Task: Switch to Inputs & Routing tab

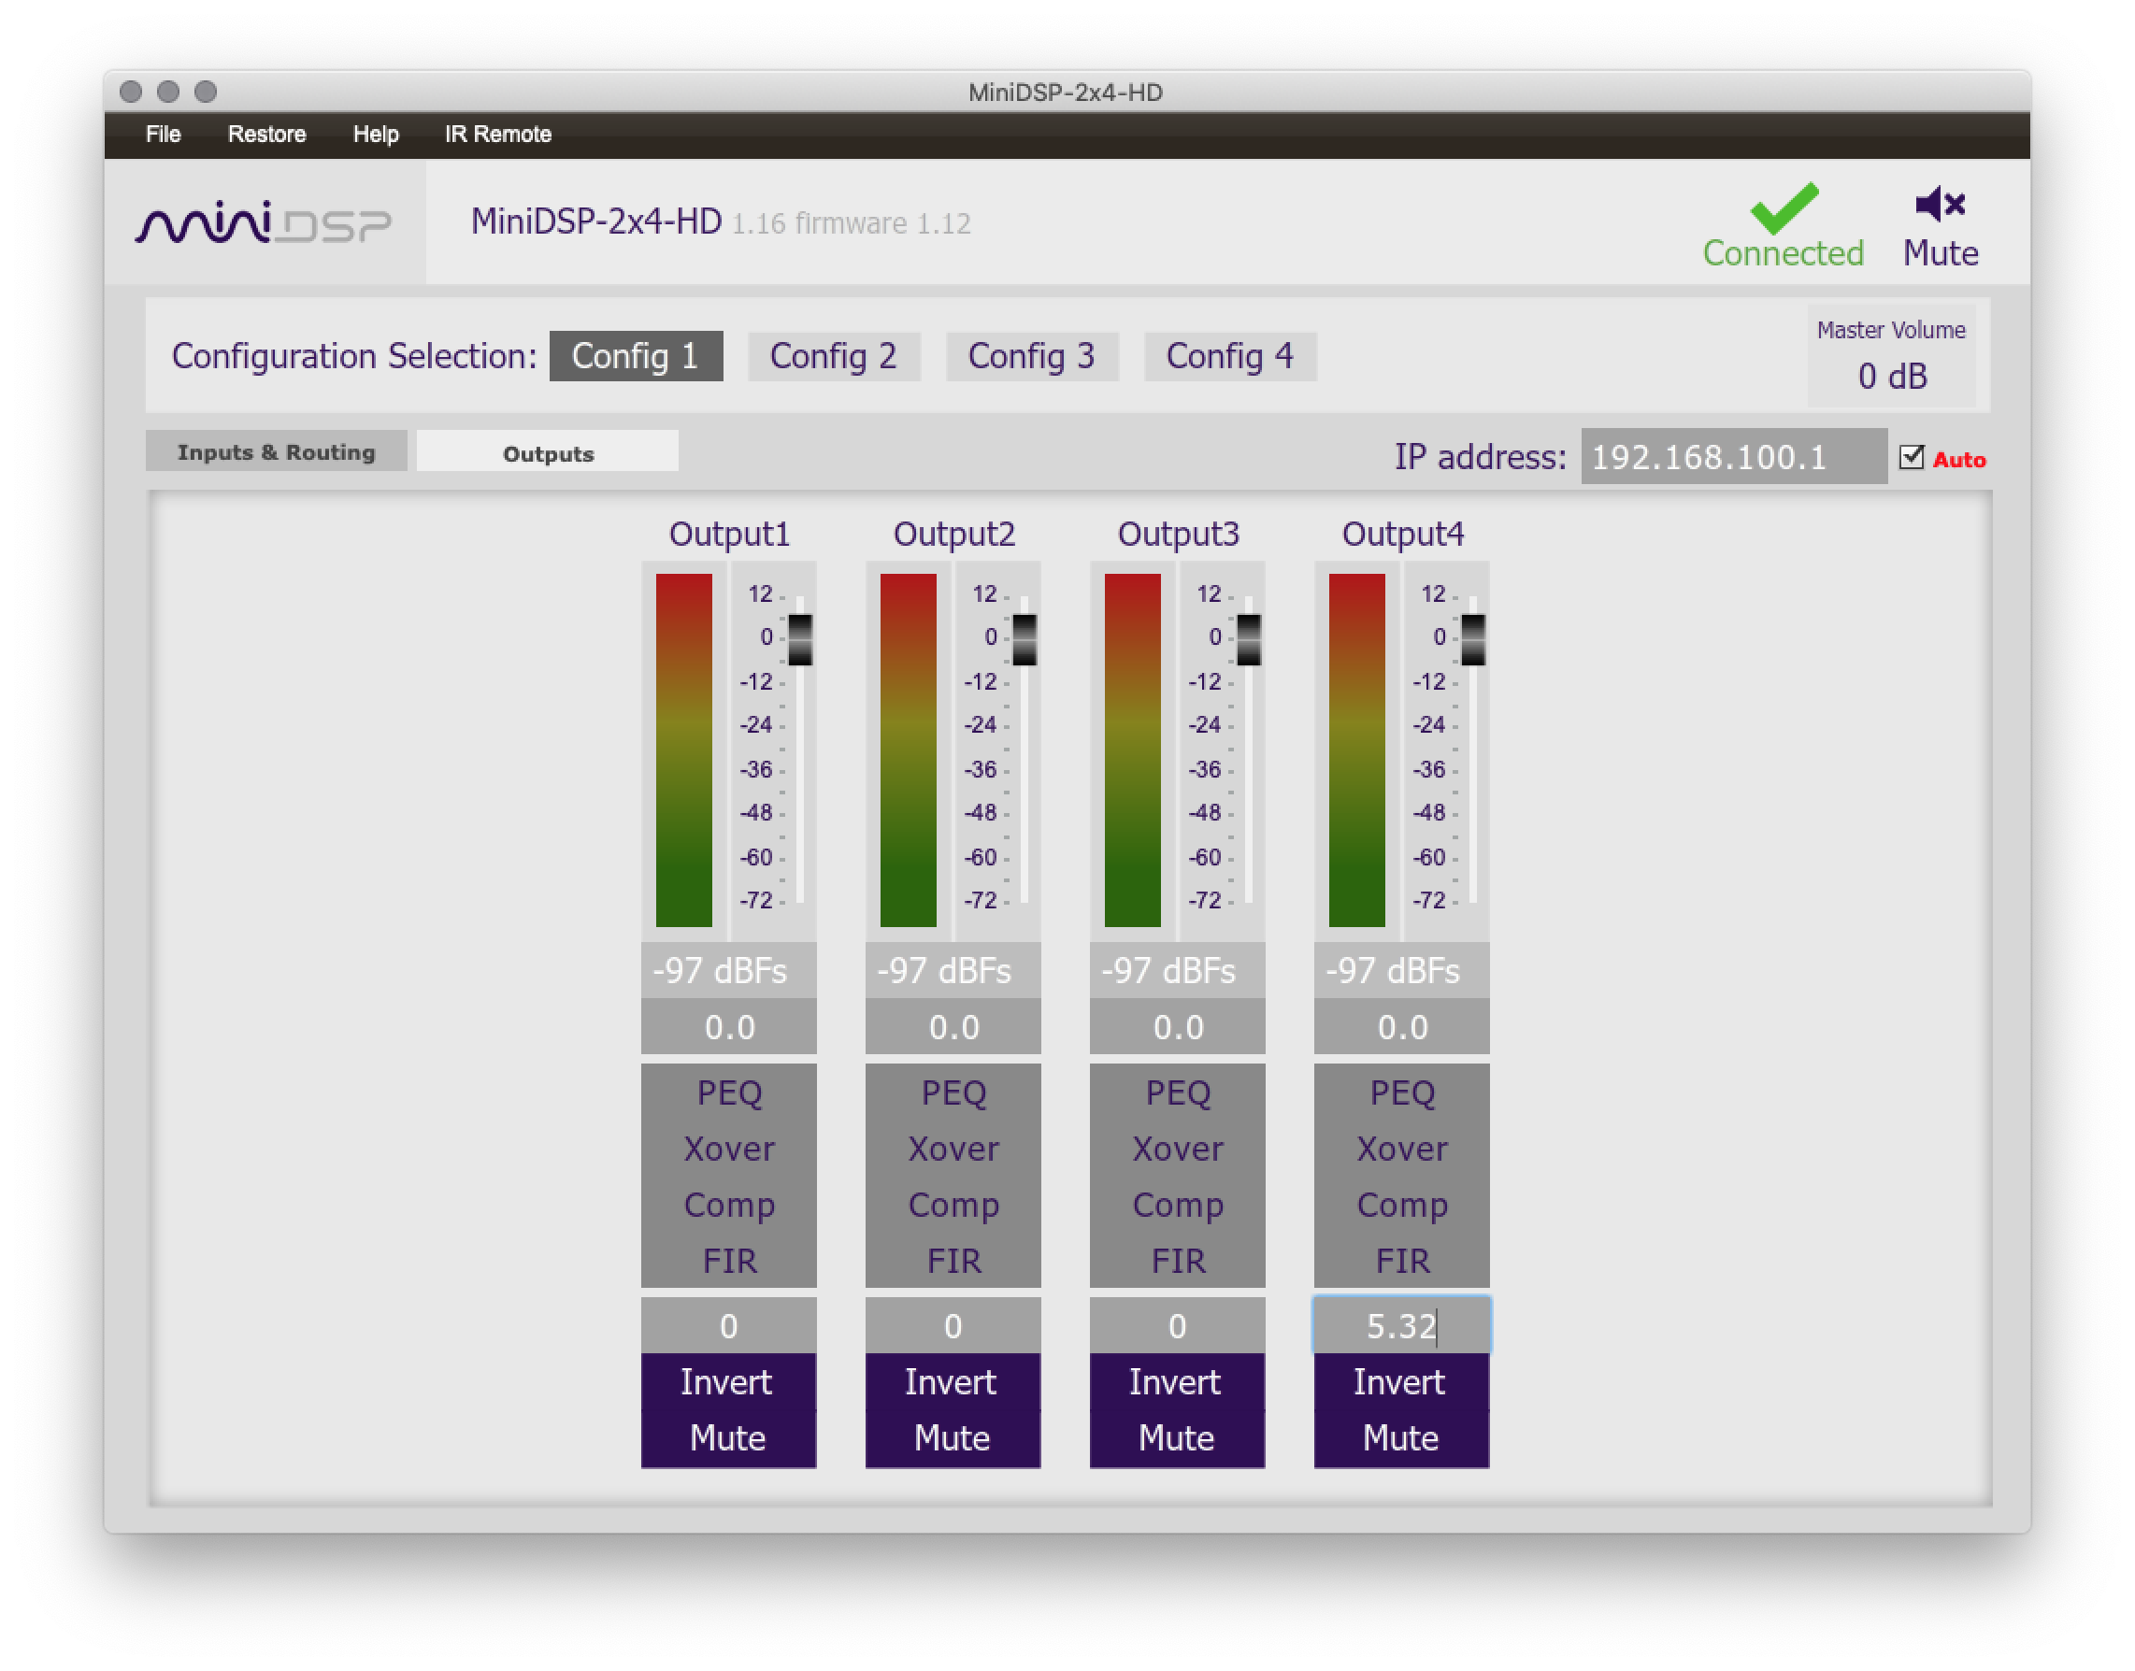Action: click(276, 452)
